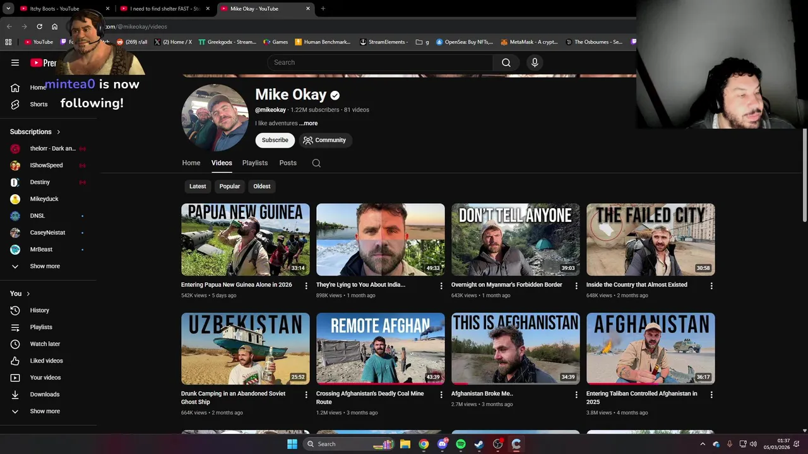Switch to 'I need to find shelter FAST' tab
This screenshot has width=808, height=454.
pyautogui.click(x=164, y=9)
